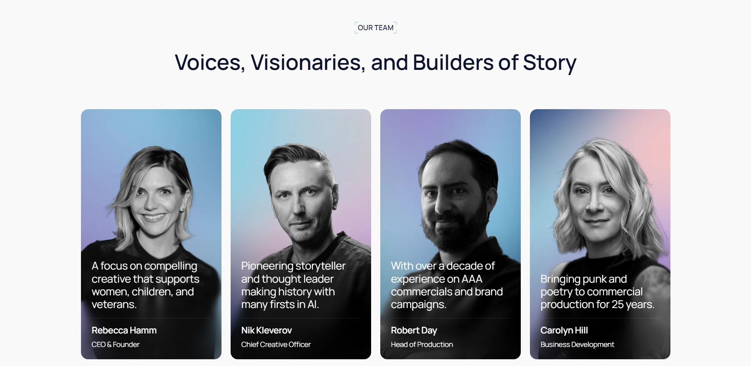751x366 pixels.
Task: Click the "Head of Production" title
Action: [x=422, y=345]
